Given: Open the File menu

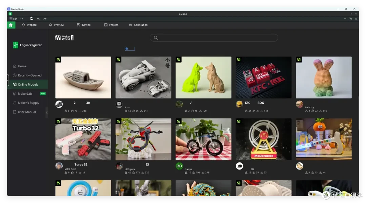Looking at the screenshot, I should [x=13, y=19].
